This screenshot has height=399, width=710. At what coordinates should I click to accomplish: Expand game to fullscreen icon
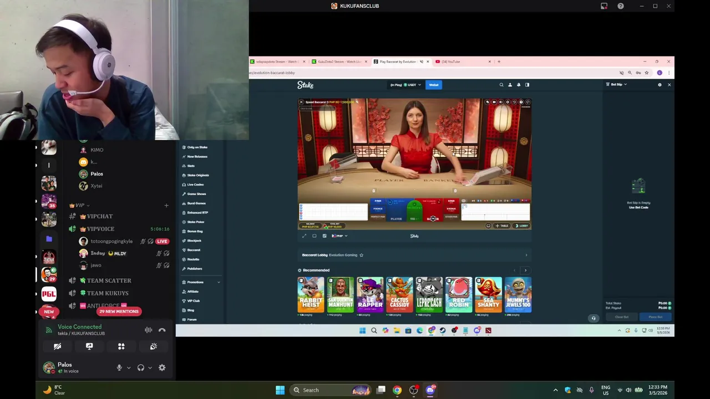click(x=304, y=236)
